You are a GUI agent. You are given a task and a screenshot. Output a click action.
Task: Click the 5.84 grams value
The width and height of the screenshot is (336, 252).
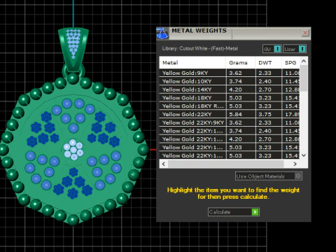(x=235, y=114)
